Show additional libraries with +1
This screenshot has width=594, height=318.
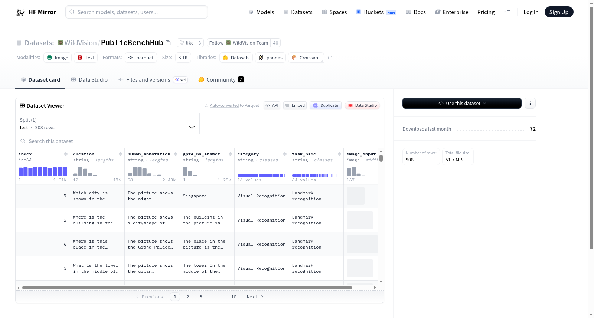[x=330, y=58]
